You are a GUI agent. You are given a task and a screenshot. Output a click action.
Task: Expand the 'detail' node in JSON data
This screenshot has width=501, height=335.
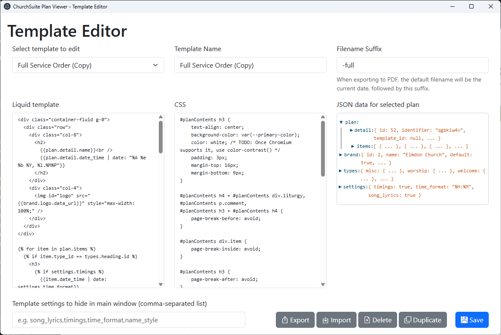pyautogui.click(x=351, y=130)
